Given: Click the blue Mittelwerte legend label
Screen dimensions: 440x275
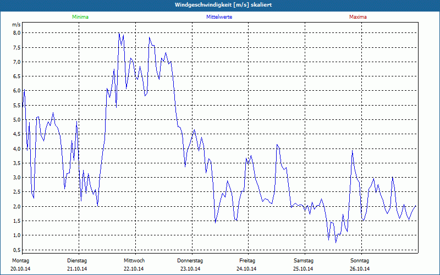Looking at the screenshot, I should (219, 17).
